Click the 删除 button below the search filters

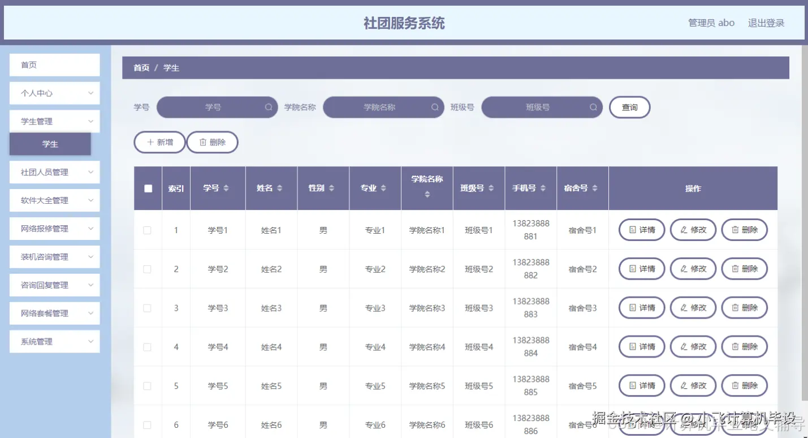(213, 143)
